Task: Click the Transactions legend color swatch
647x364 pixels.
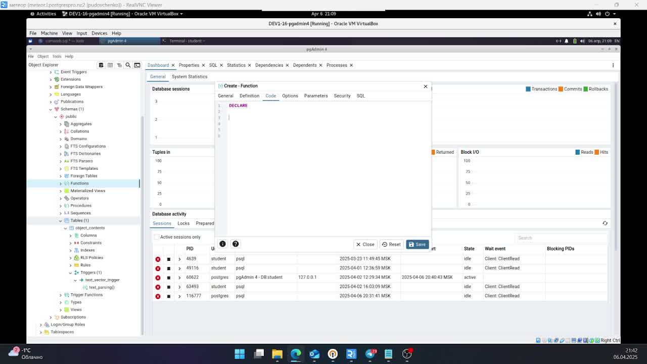Action: [528, 89]
